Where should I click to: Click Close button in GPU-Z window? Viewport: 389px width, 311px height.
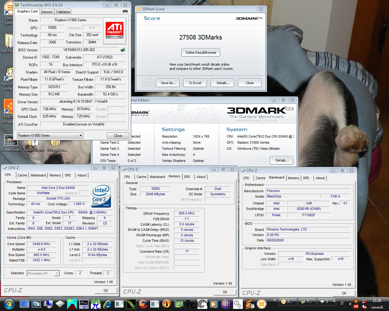(118, 136)
